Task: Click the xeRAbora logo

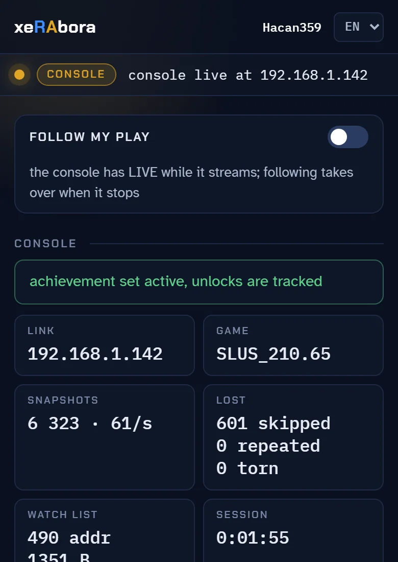Action: 55,27
